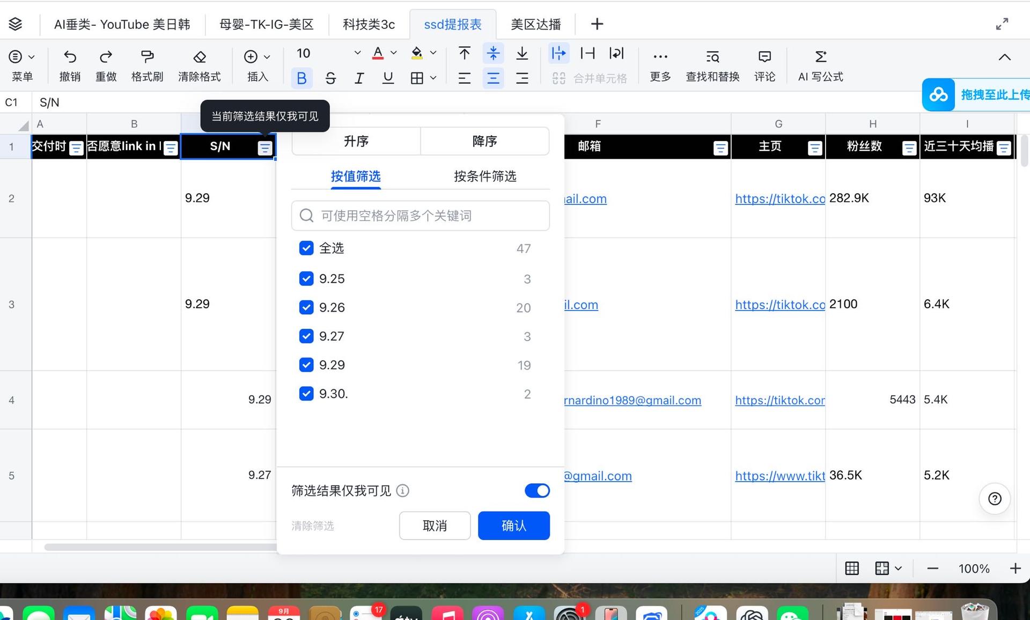Open the comment tool

point(764,65)
